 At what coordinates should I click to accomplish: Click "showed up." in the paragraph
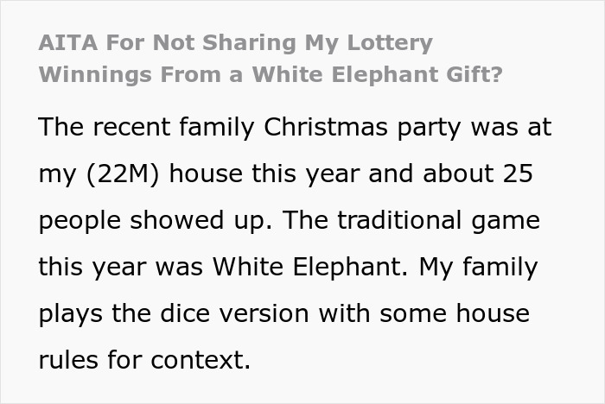201,221
